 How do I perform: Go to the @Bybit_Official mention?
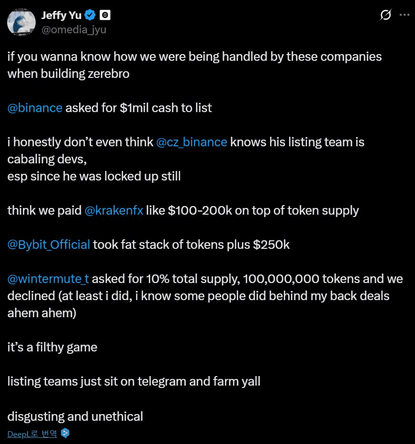tap(48, 245)
